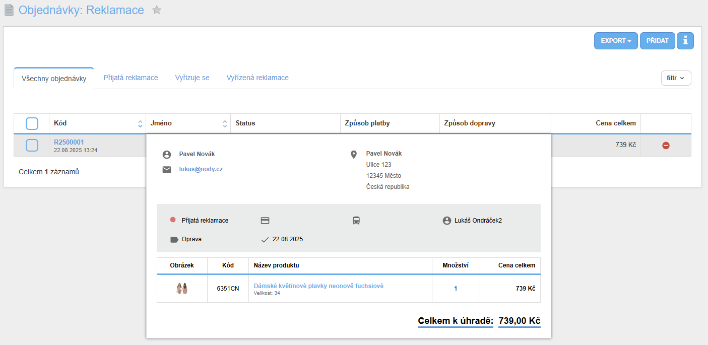The width and height of the screenshot is (708, 345).
Task: Click the envelope email icon
Action: point(167,170)
